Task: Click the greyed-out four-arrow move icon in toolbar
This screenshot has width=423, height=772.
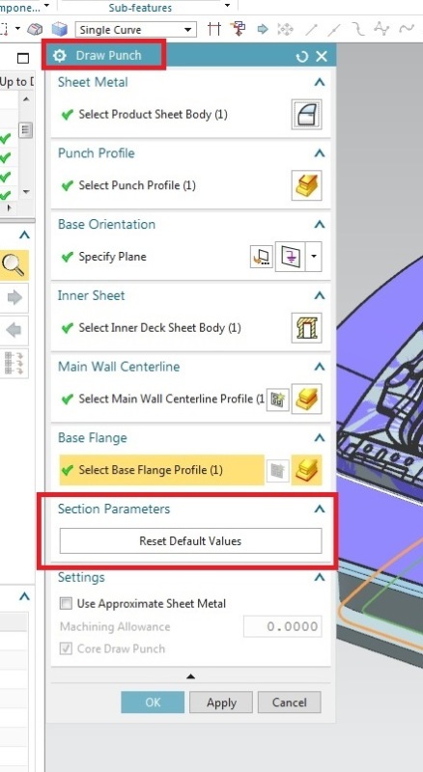Action: [x=286, y=29]
